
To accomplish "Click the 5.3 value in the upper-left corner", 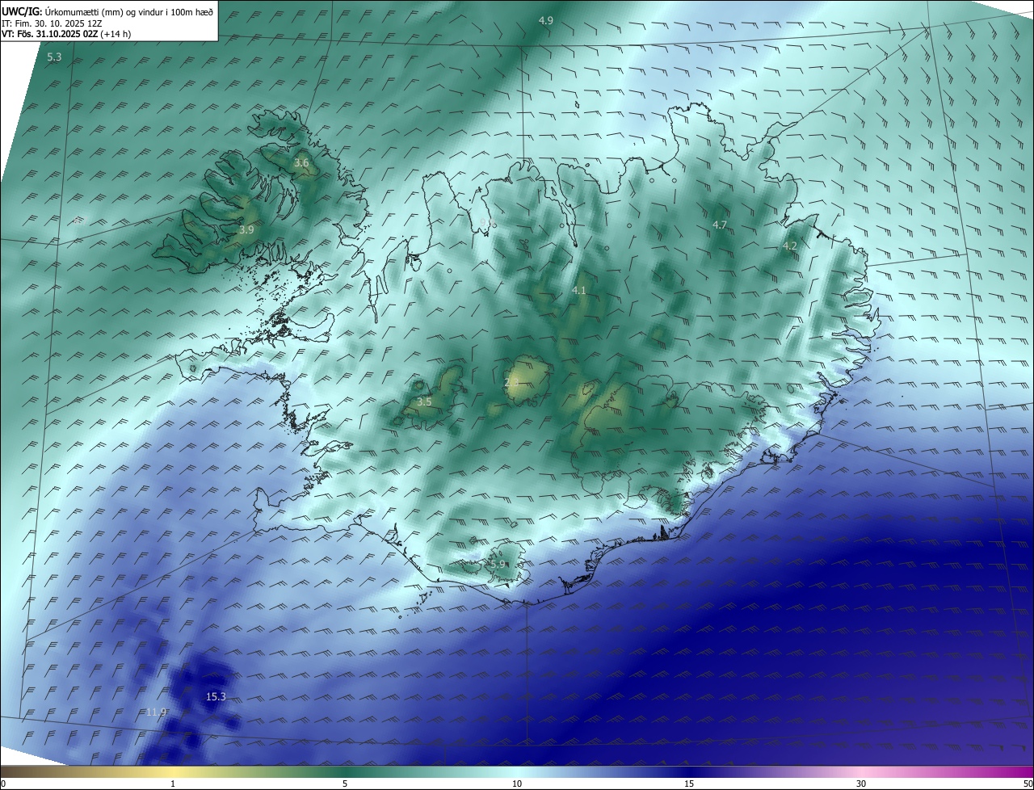I will click(54, 57).
